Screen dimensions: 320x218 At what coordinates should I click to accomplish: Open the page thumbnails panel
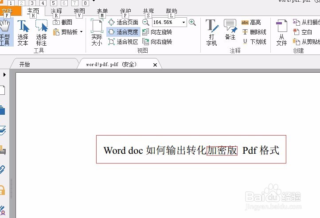[3, 90]
